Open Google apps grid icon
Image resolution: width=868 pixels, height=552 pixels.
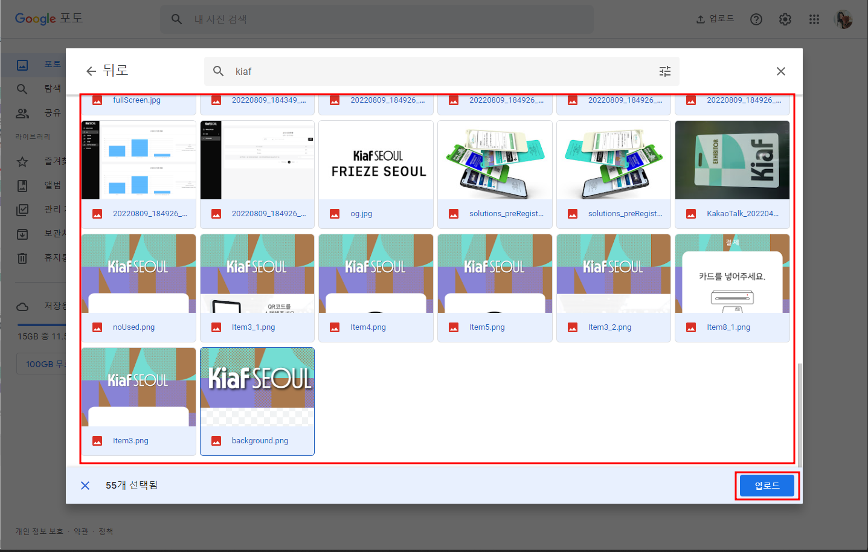click(814, 19)
